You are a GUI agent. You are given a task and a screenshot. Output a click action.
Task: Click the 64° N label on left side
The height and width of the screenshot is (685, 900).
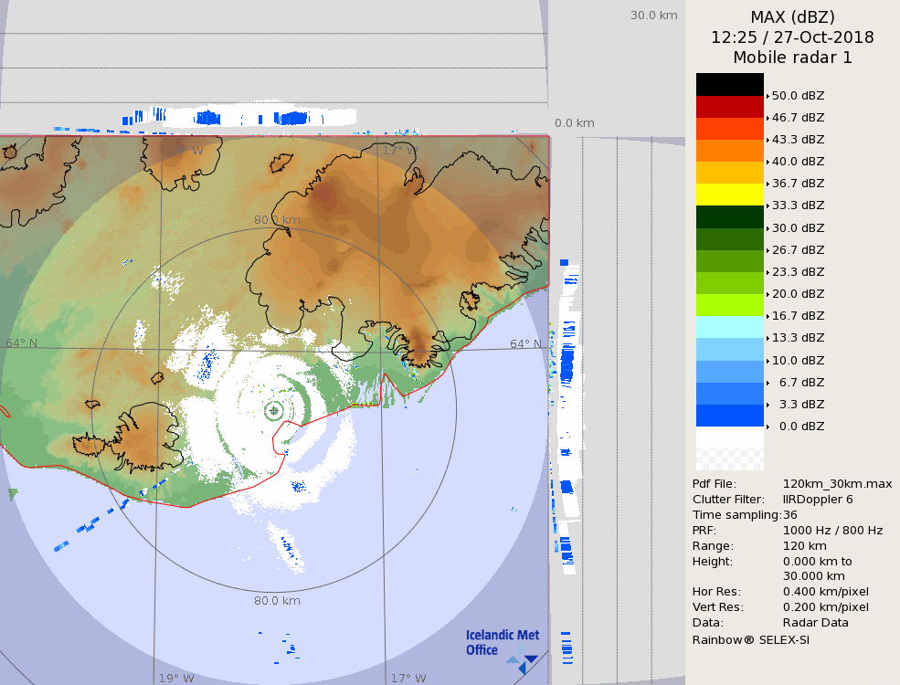coord(22,343)
